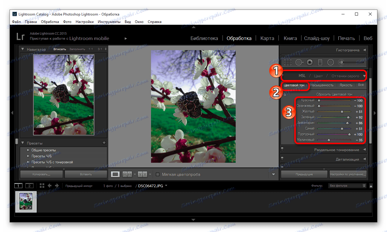This screenshot has height=232, width=387.
Task: Add a new preset with plus icon
Action: click(x=104, y=143)
